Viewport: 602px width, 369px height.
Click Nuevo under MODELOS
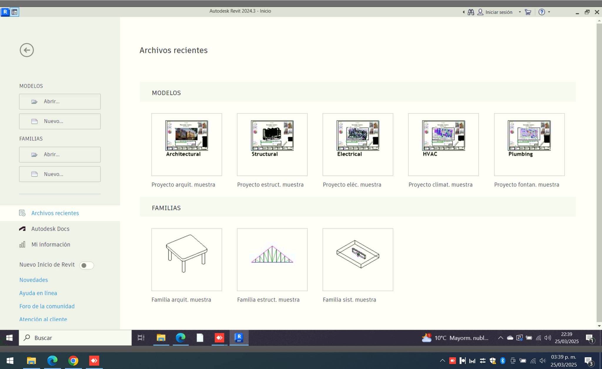pos(60,121)
